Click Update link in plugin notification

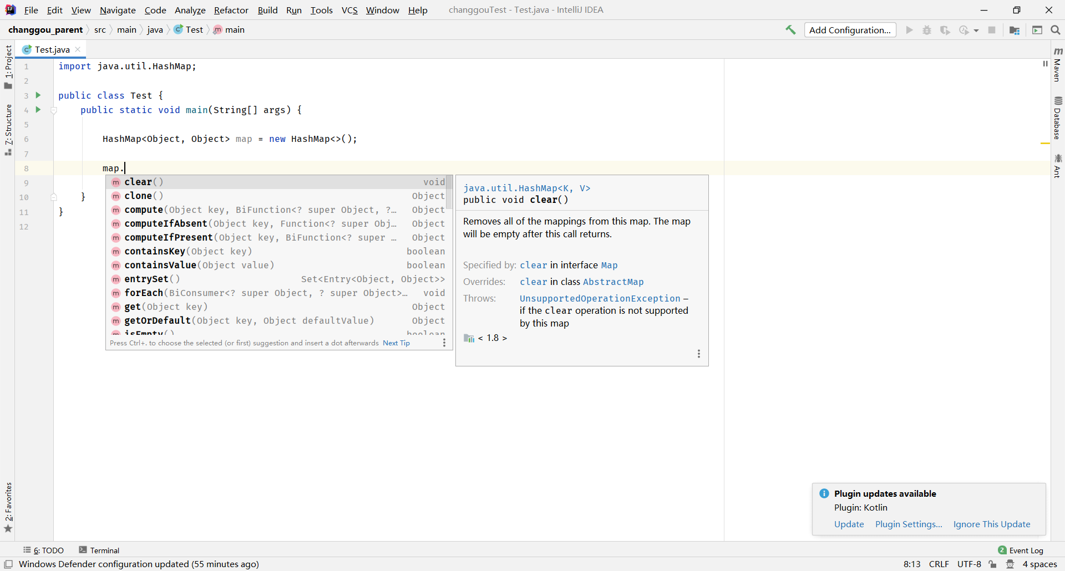[x=849, y=524]
